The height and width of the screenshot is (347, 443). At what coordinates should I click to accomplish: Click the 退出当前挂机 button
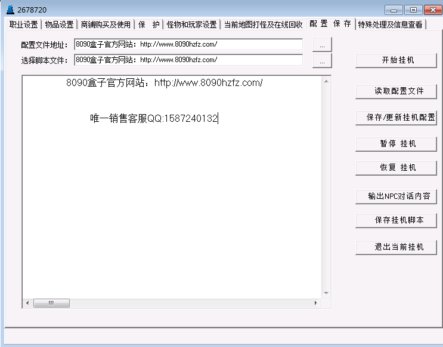[x=396, y=247]
